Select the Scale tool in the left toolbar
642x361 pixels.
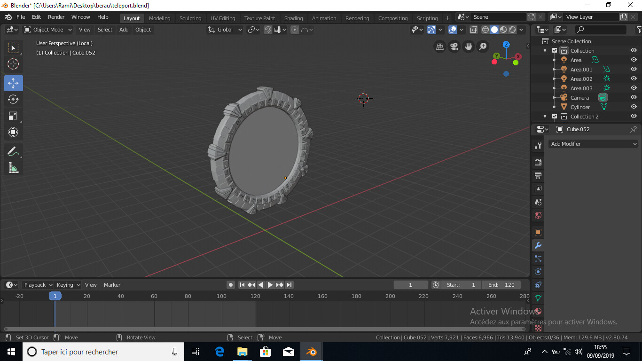(13, 116)
